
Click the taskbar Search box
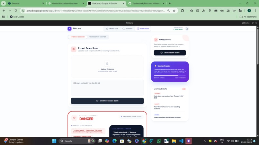(x=77, y=141)
